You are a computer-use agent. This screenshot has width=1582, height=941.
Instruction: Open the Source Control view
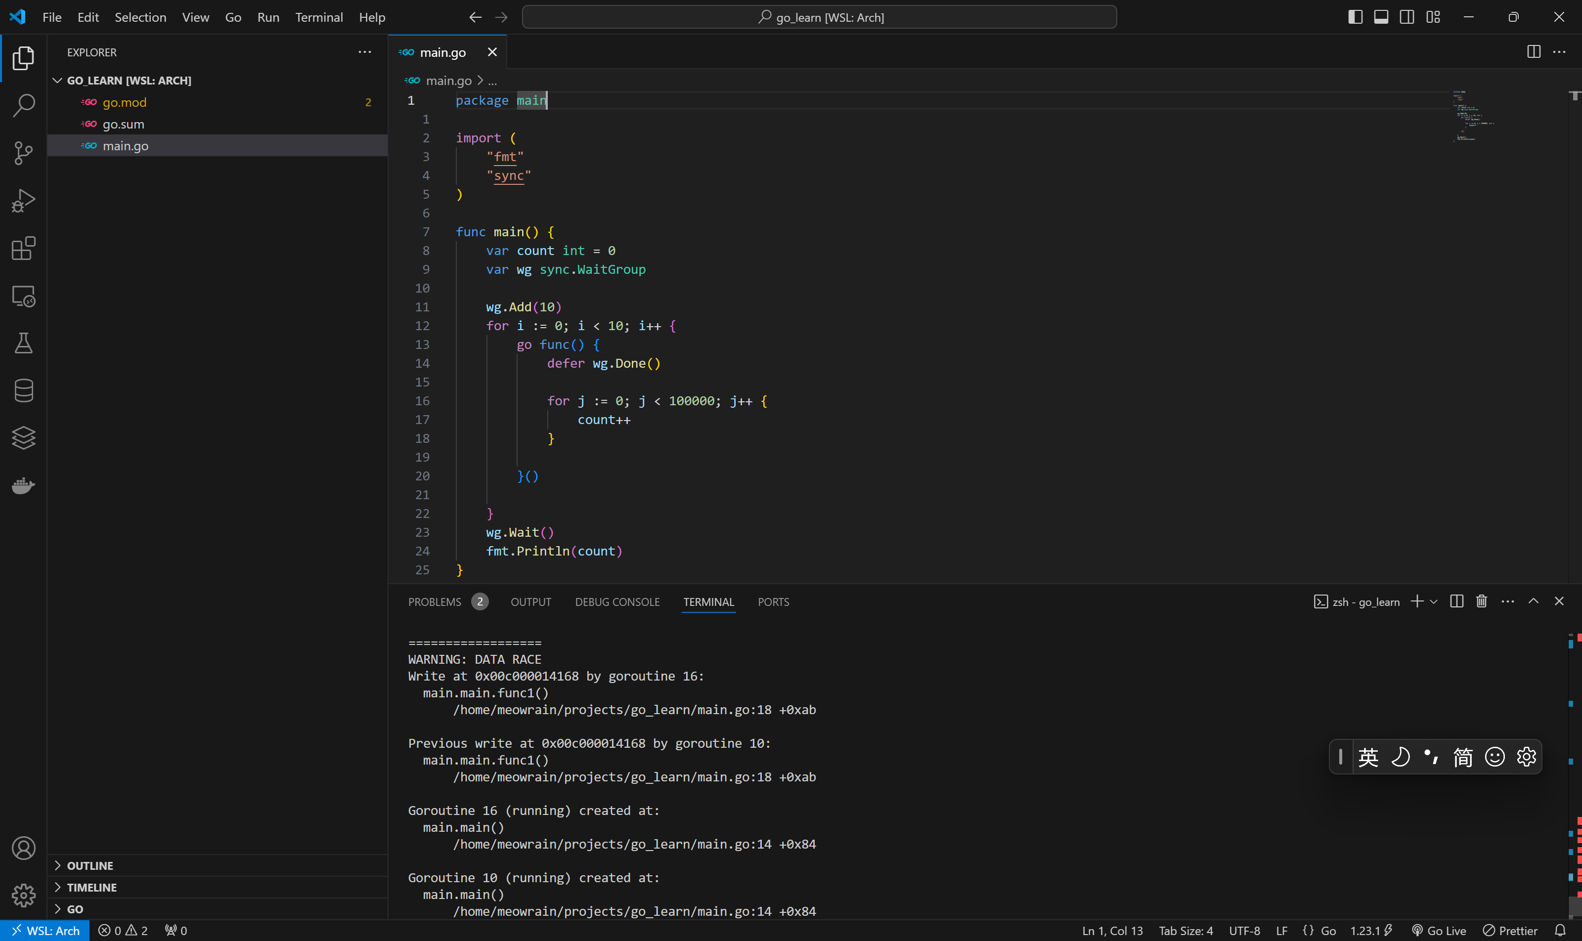point(23,153)
